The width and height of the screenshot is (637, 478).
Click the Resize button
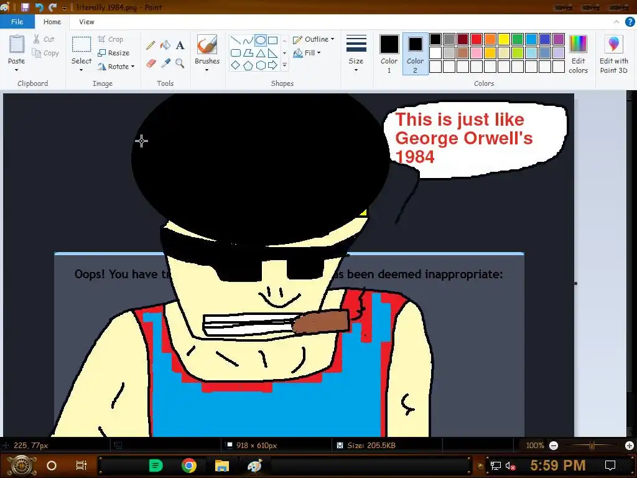tap(113, 53)
